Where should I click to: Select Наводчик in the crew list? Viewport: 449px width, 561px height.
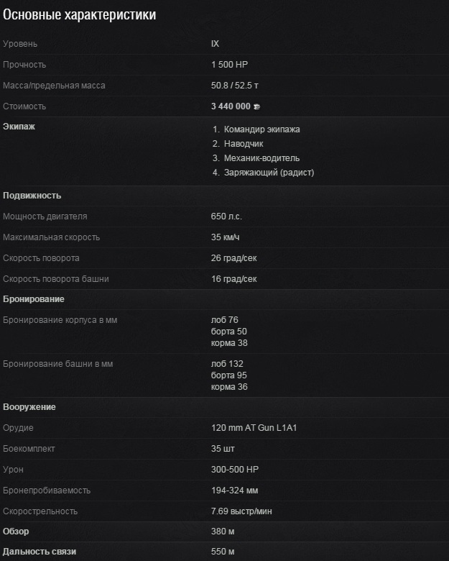pyautogui.click(x=244, y=144)
